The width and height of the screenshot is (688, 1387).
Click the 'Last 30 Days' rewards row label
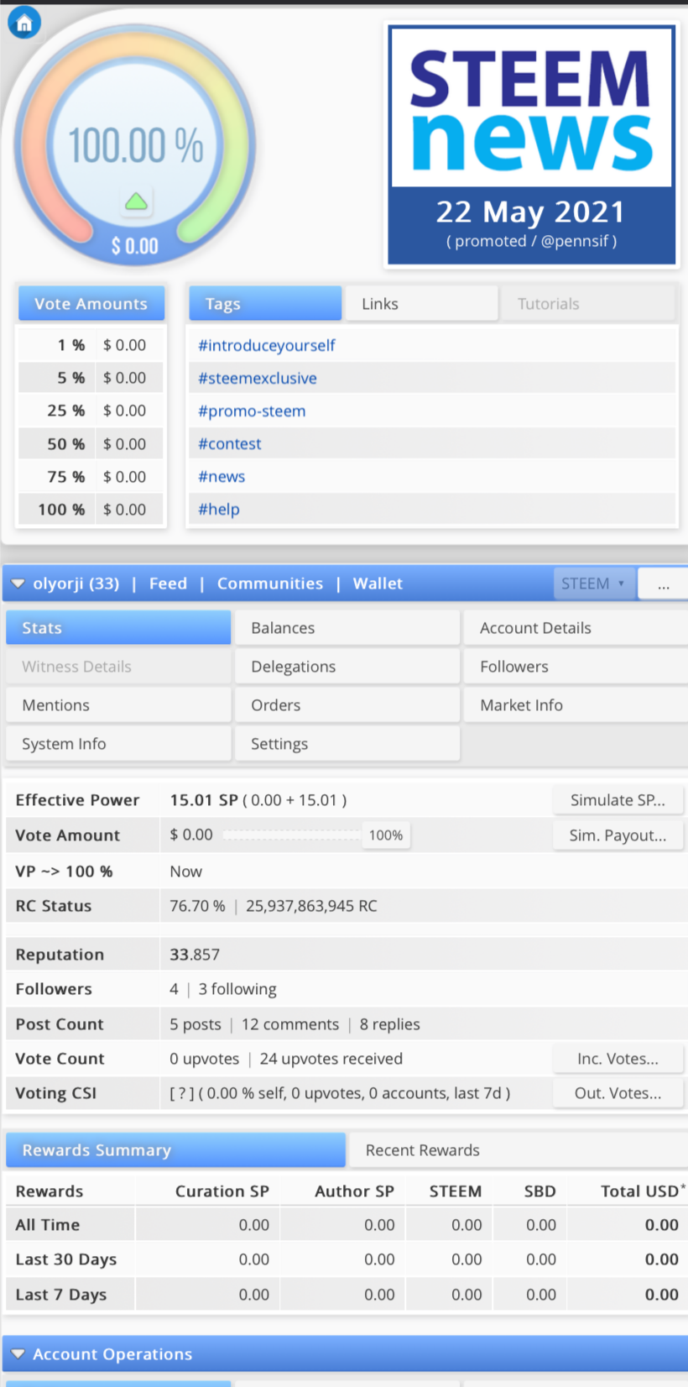tap(66, 1259)
